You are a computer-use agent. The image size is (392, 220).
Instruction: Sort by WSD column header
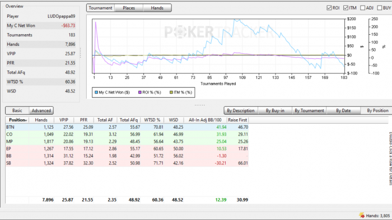coord(174,120)
